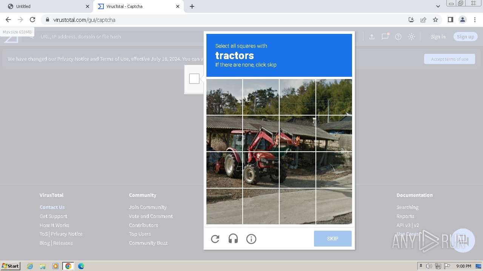Tick the reCAPTCHA checkbox
Image resolution: width=483 pixels, height=271 pixels.
194,79
